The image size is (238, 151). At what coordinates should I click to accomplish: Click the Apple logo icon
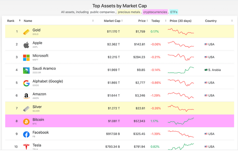[x=26, y=45]
